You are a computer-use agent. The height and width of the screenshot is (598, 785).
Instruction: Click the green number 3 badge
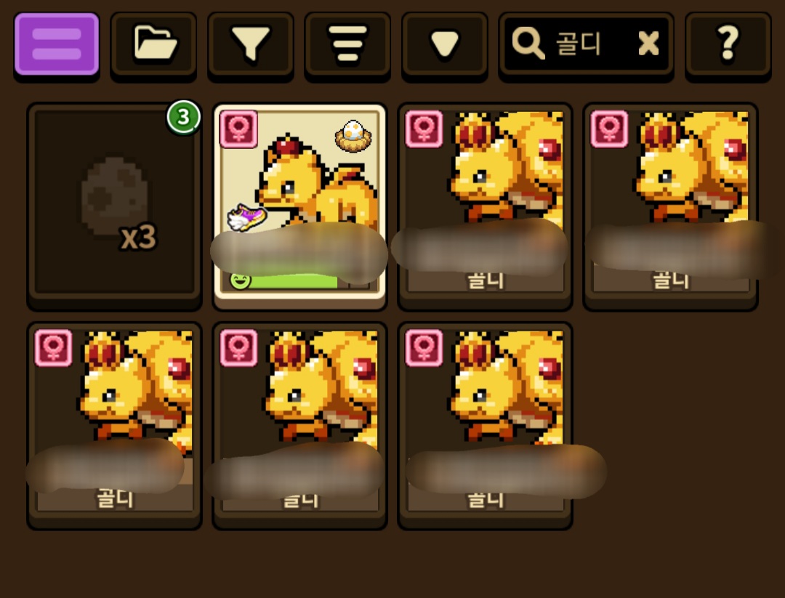point(184,117)
